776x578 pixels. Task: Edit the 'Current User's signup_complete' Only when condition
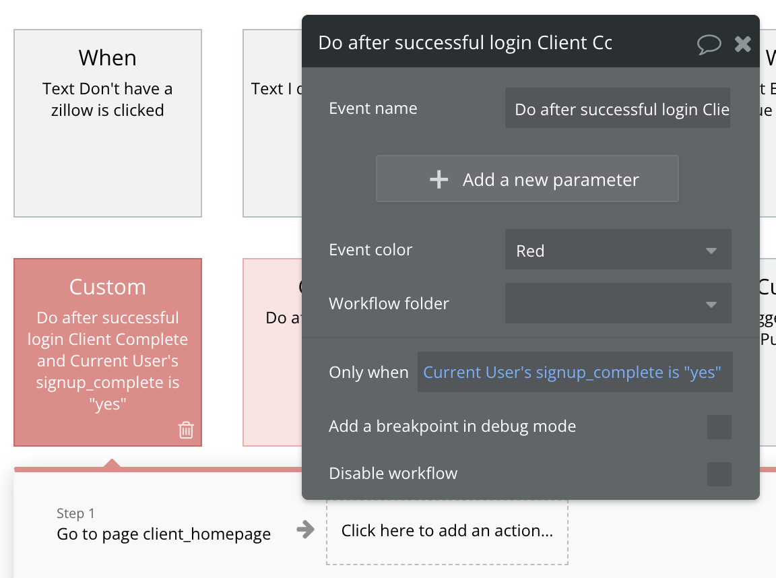click(575, 372)
